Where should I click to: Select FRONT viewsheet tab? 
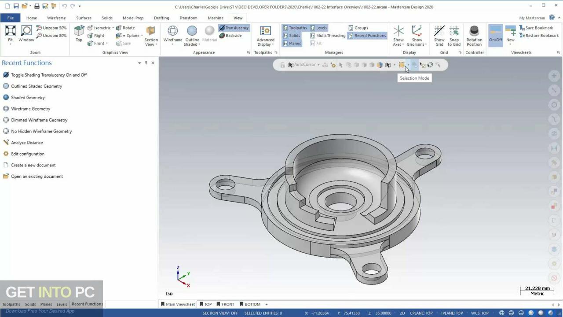pos(225,304)
